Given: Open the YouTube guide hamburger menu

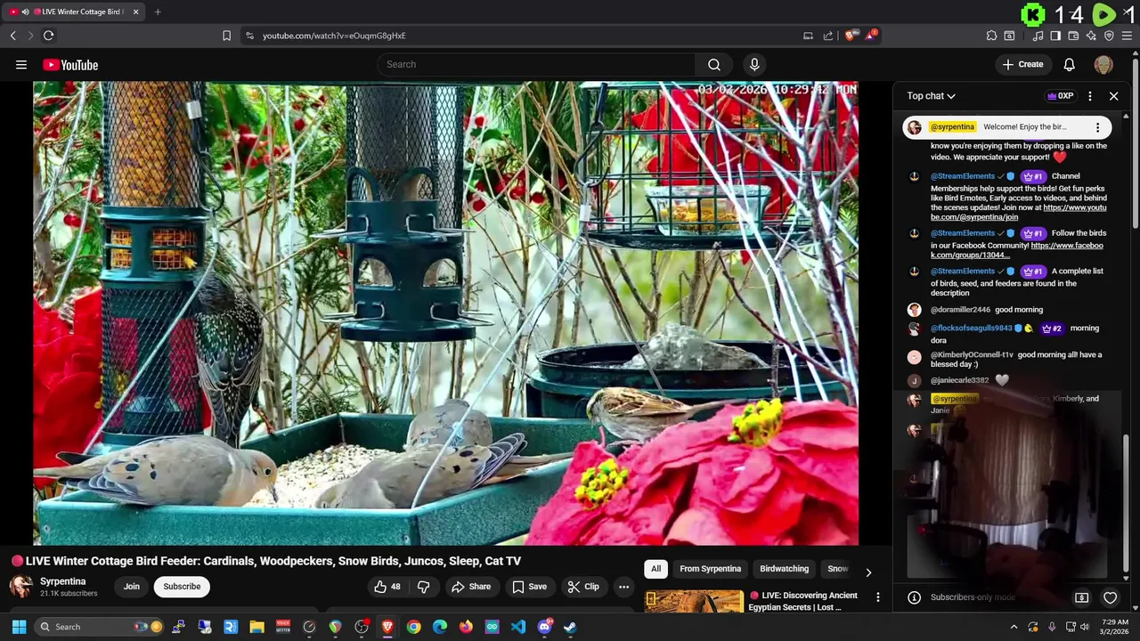Looking at the screenshot, I should (x=20, y=65).
